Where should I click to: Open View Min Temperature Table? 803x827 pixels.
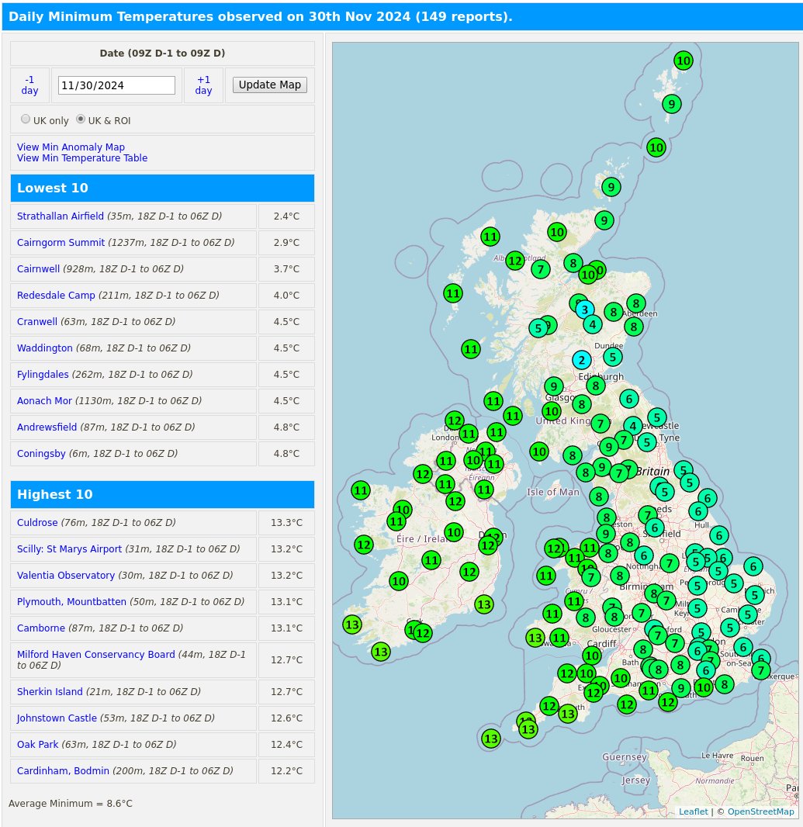(81, 157)
